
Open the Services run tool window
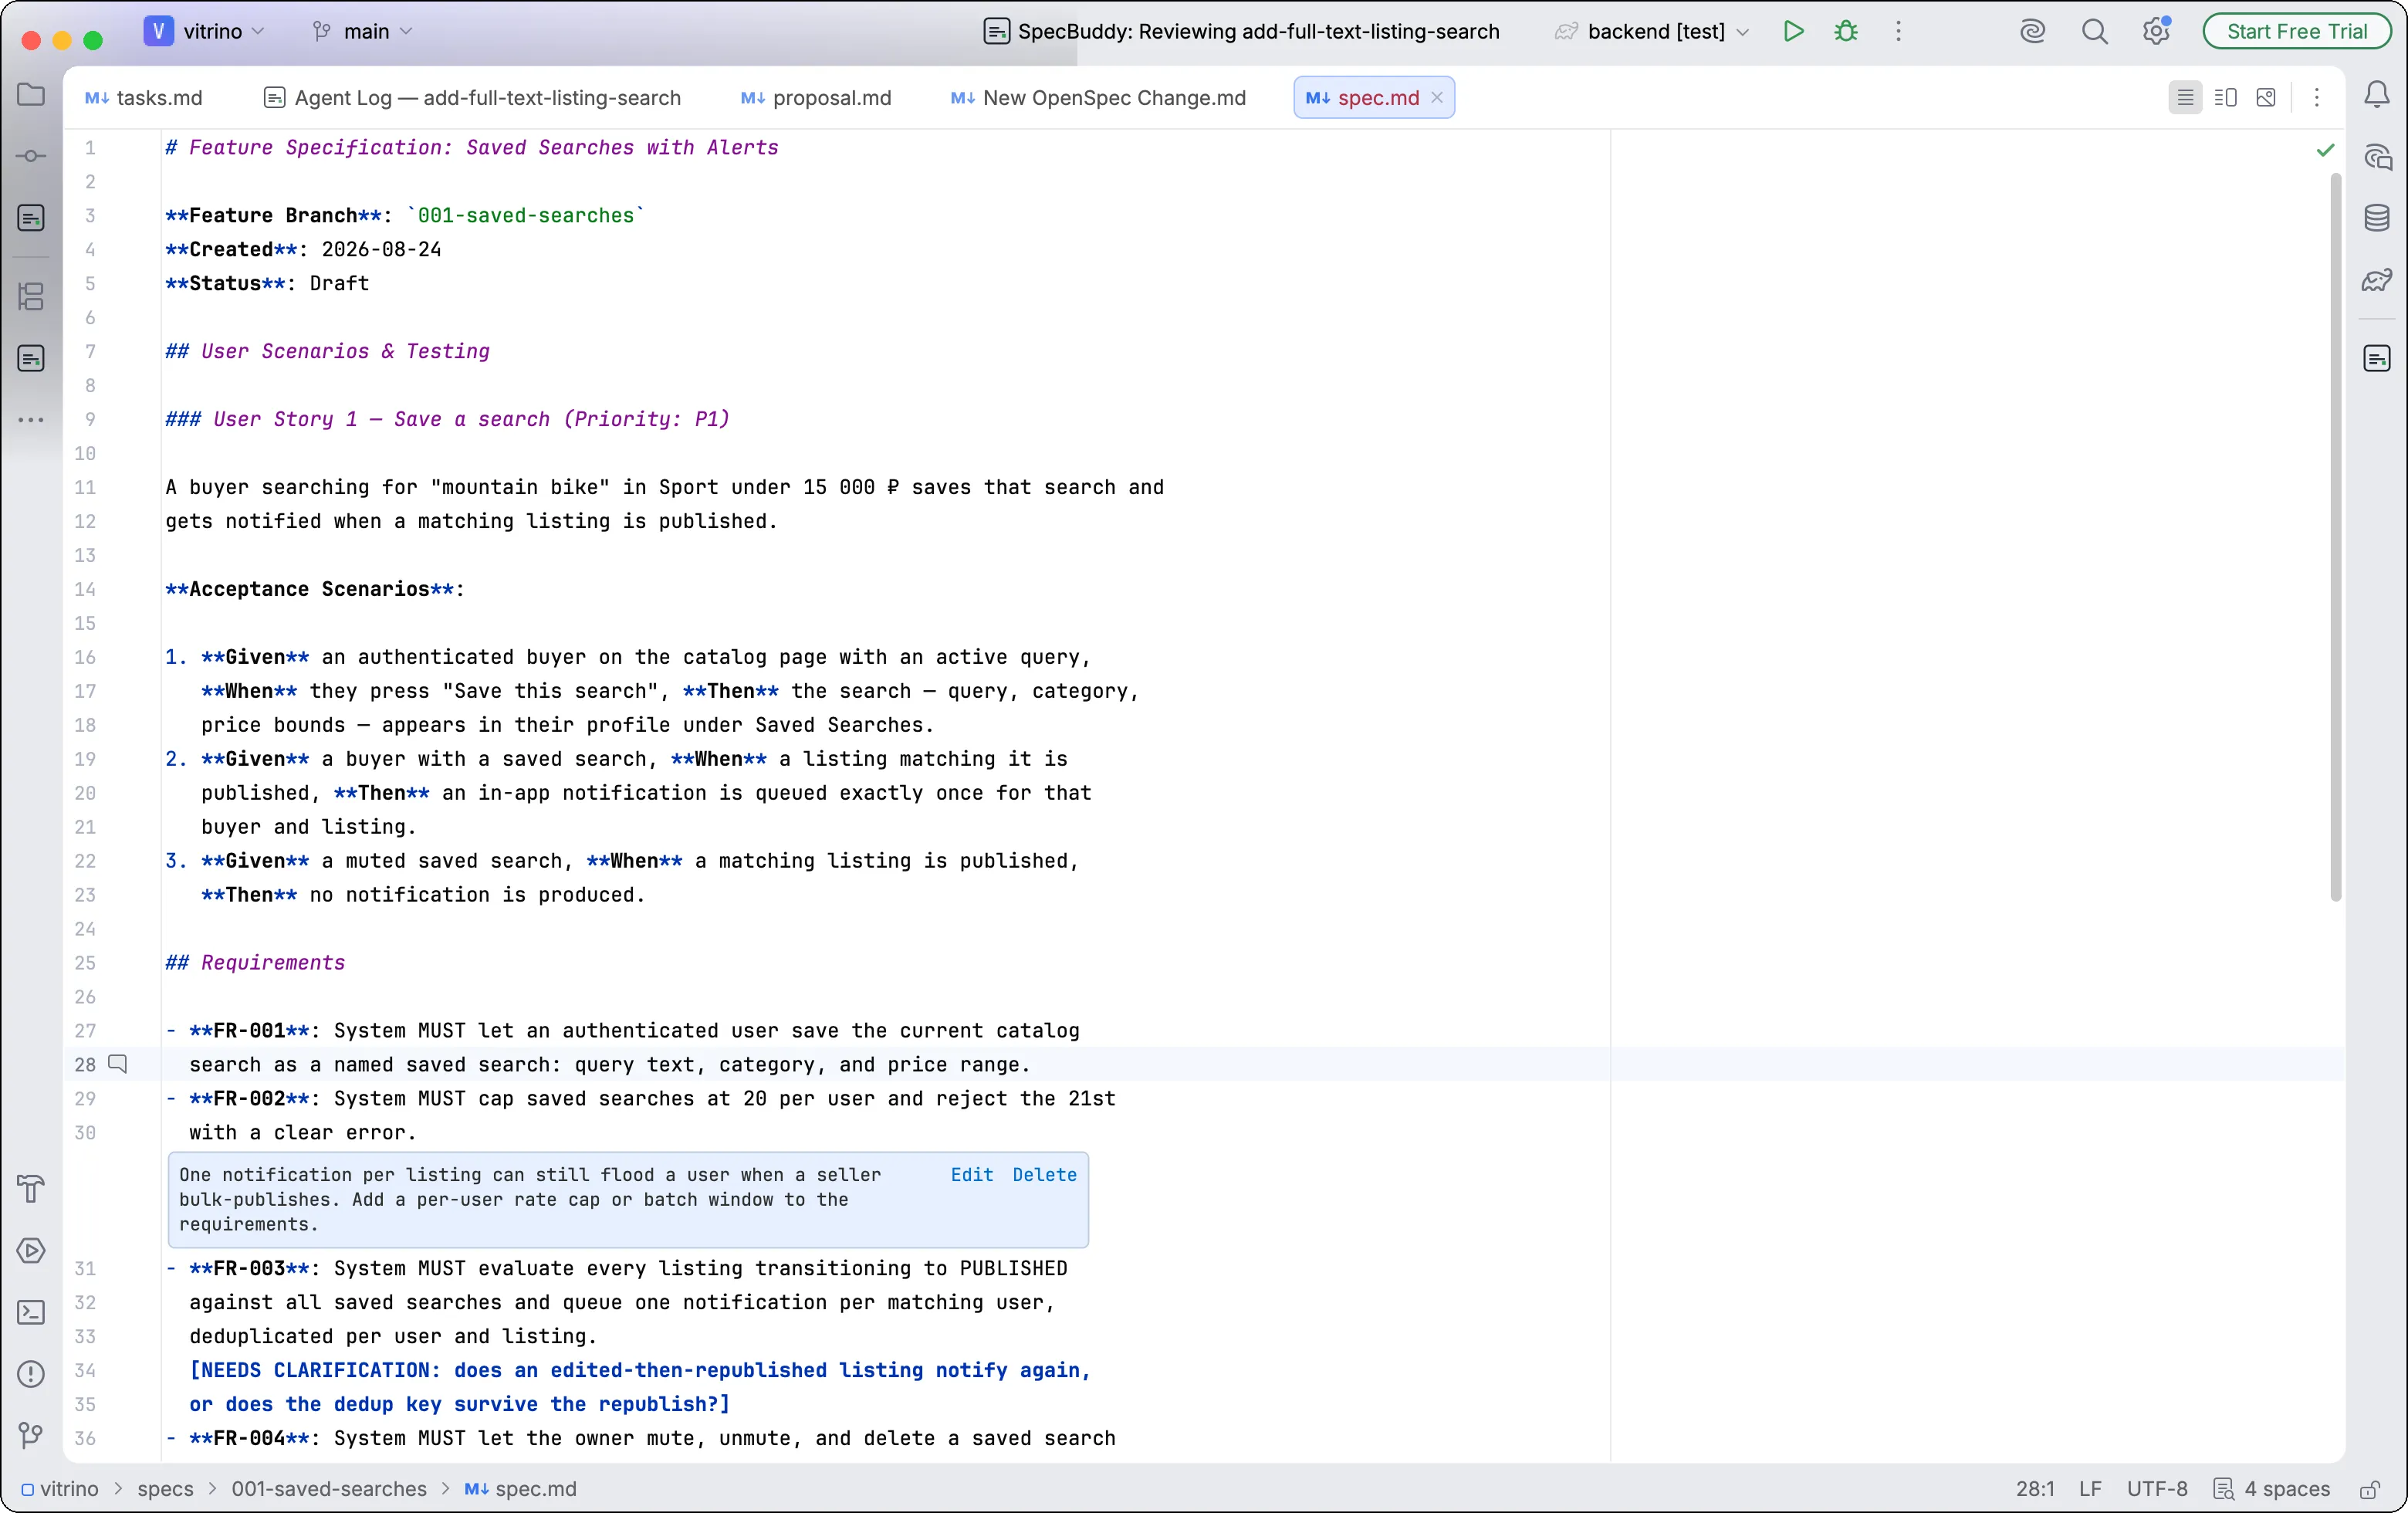31,1251
